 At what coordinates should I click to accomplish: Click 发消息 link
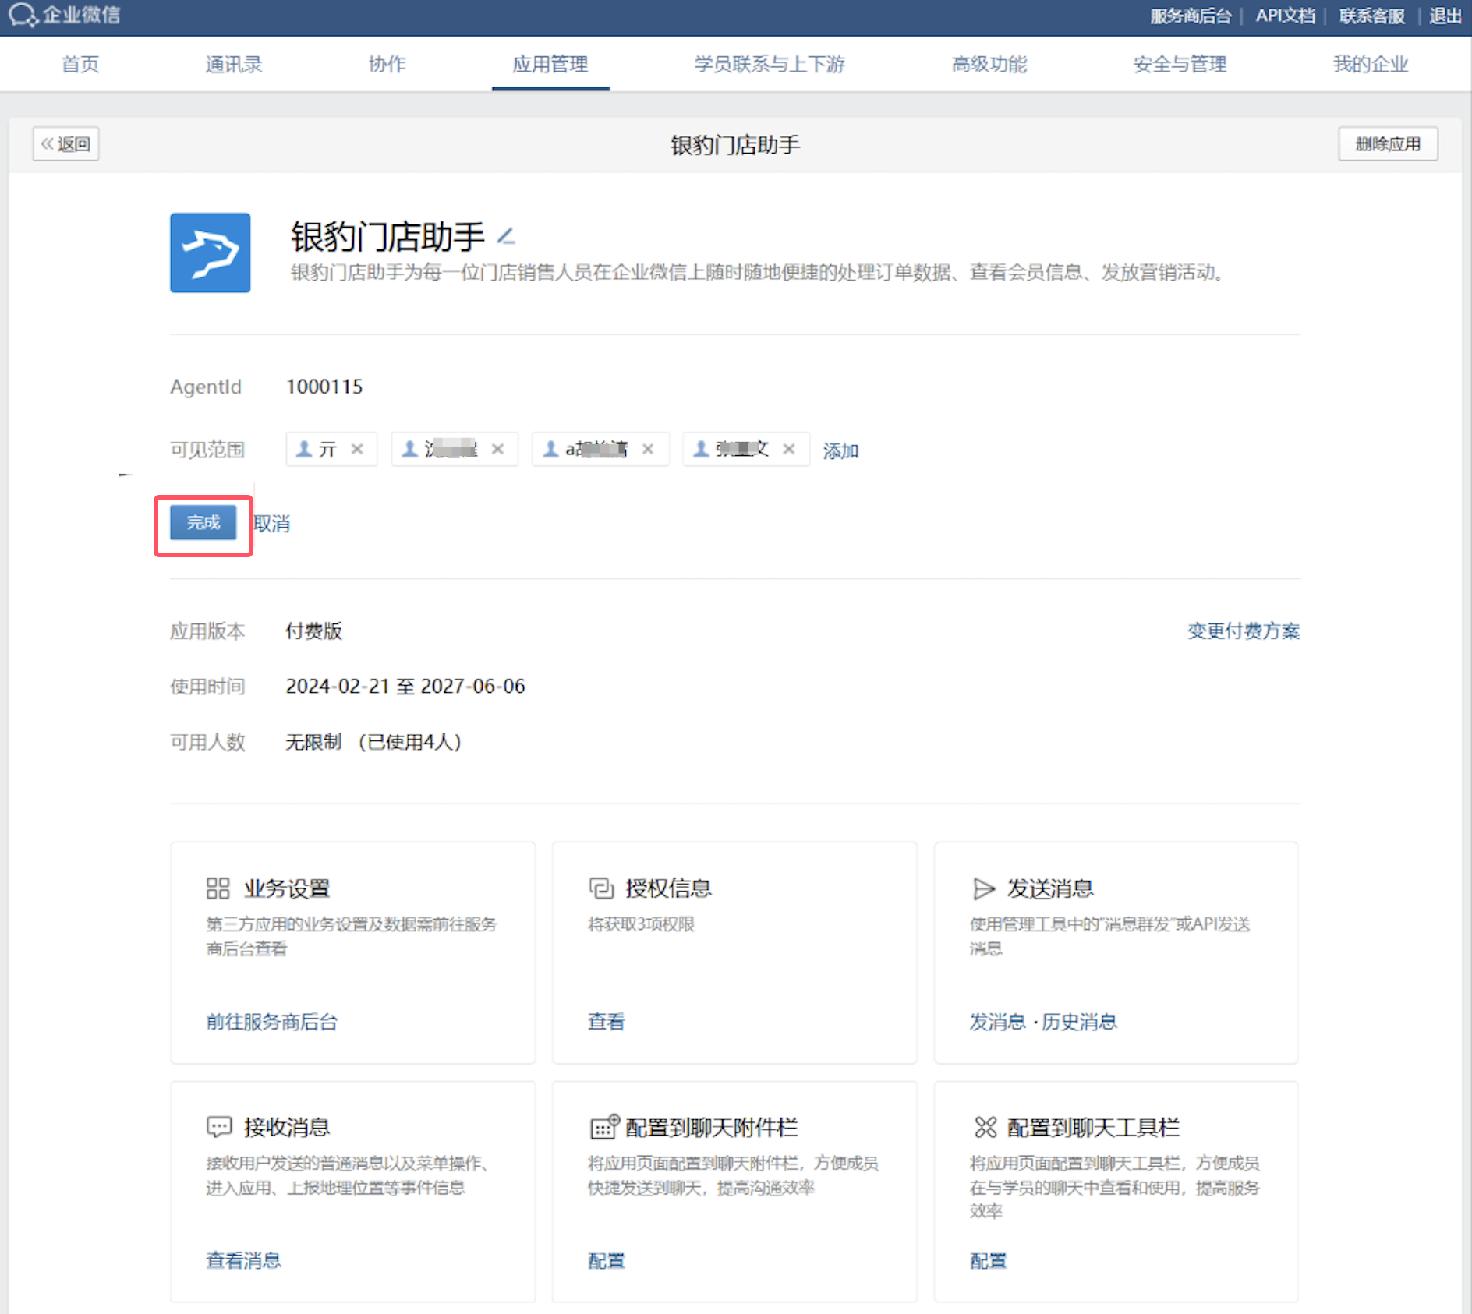tap(997, 1022)
